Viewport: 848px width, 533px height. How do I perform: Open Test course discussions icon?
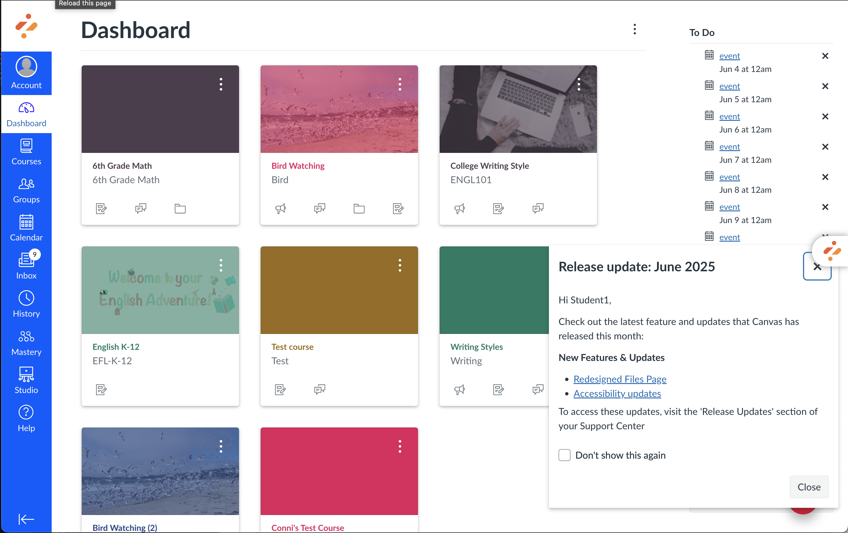pos(320,389)
